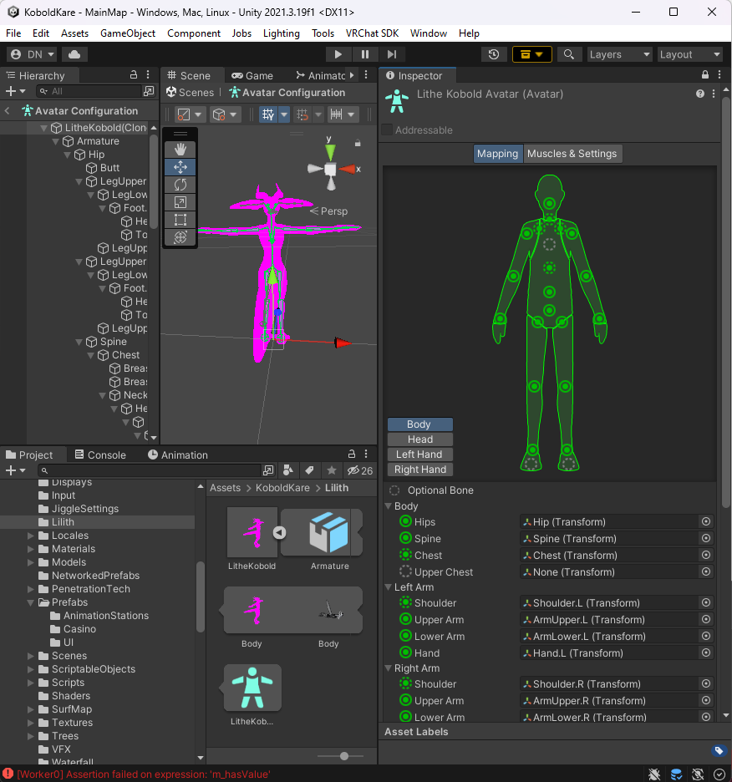Click search by label icon in Project
The height and width of the screenshot is (782, 732).
coord(309,470)
